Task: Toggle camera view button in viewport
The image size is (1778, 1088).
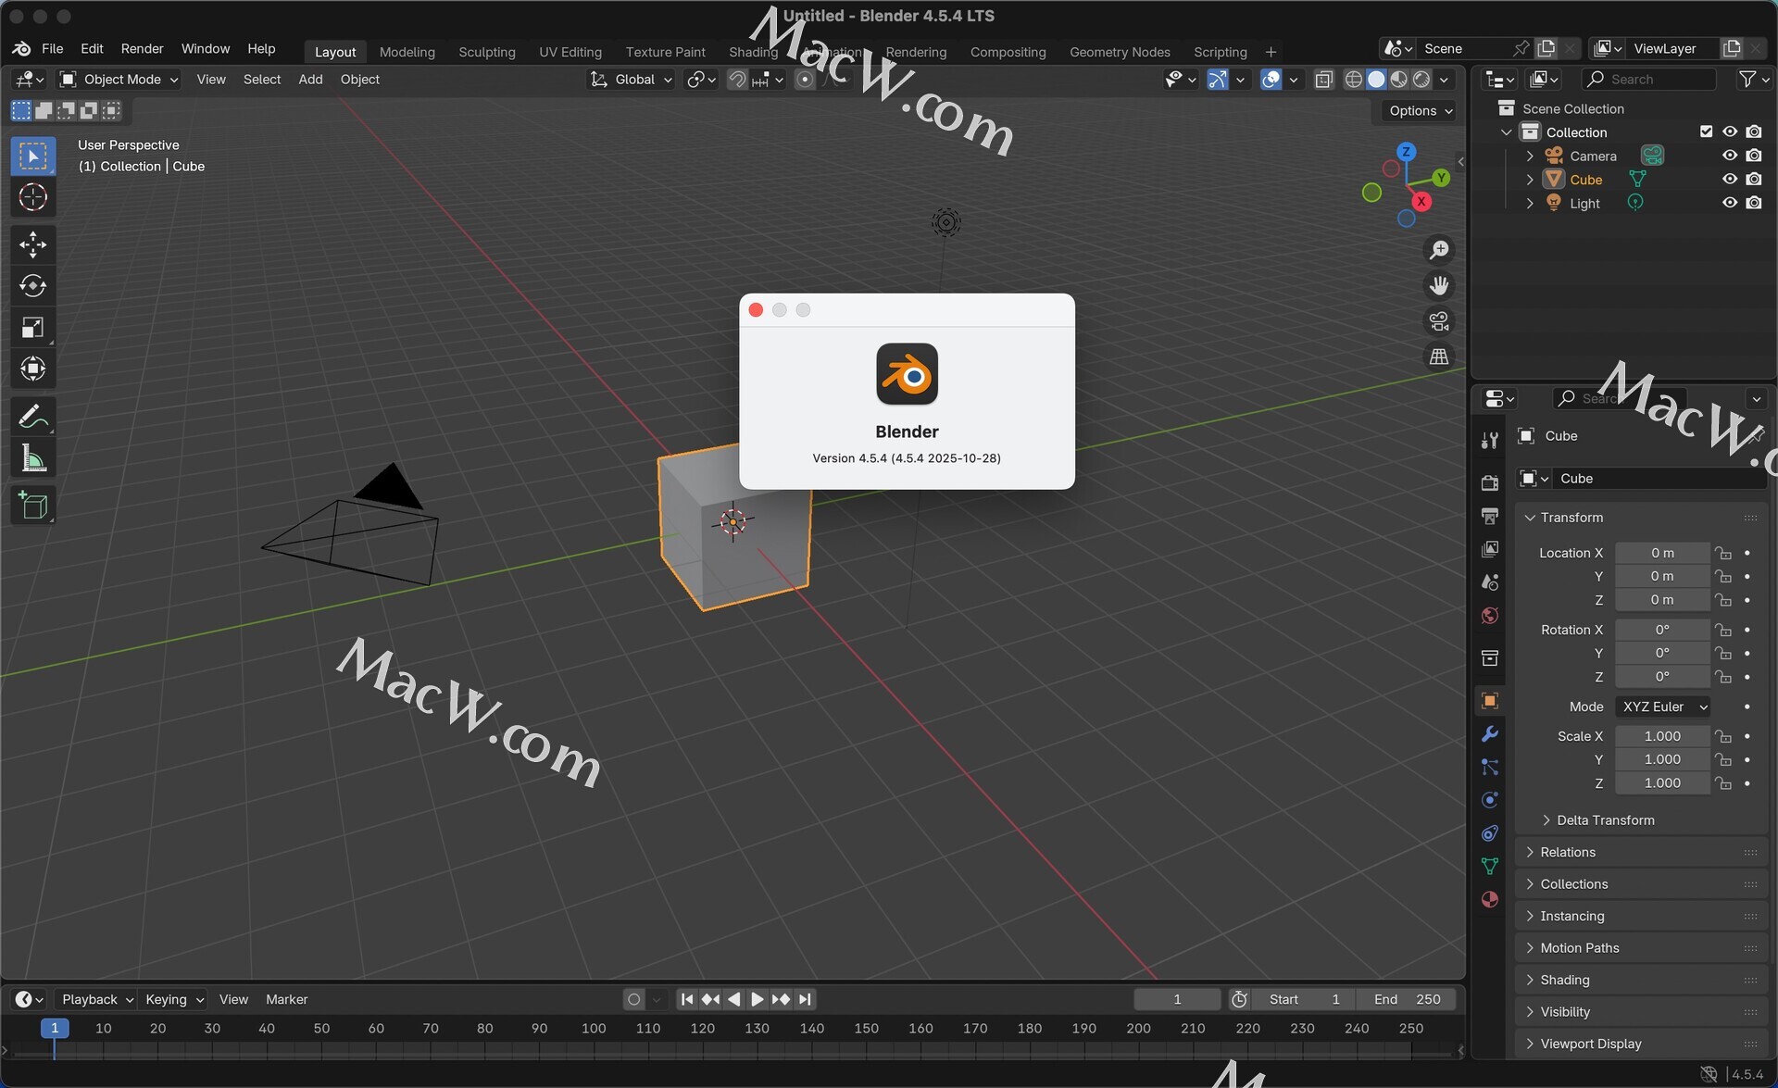Action: 1438,321
